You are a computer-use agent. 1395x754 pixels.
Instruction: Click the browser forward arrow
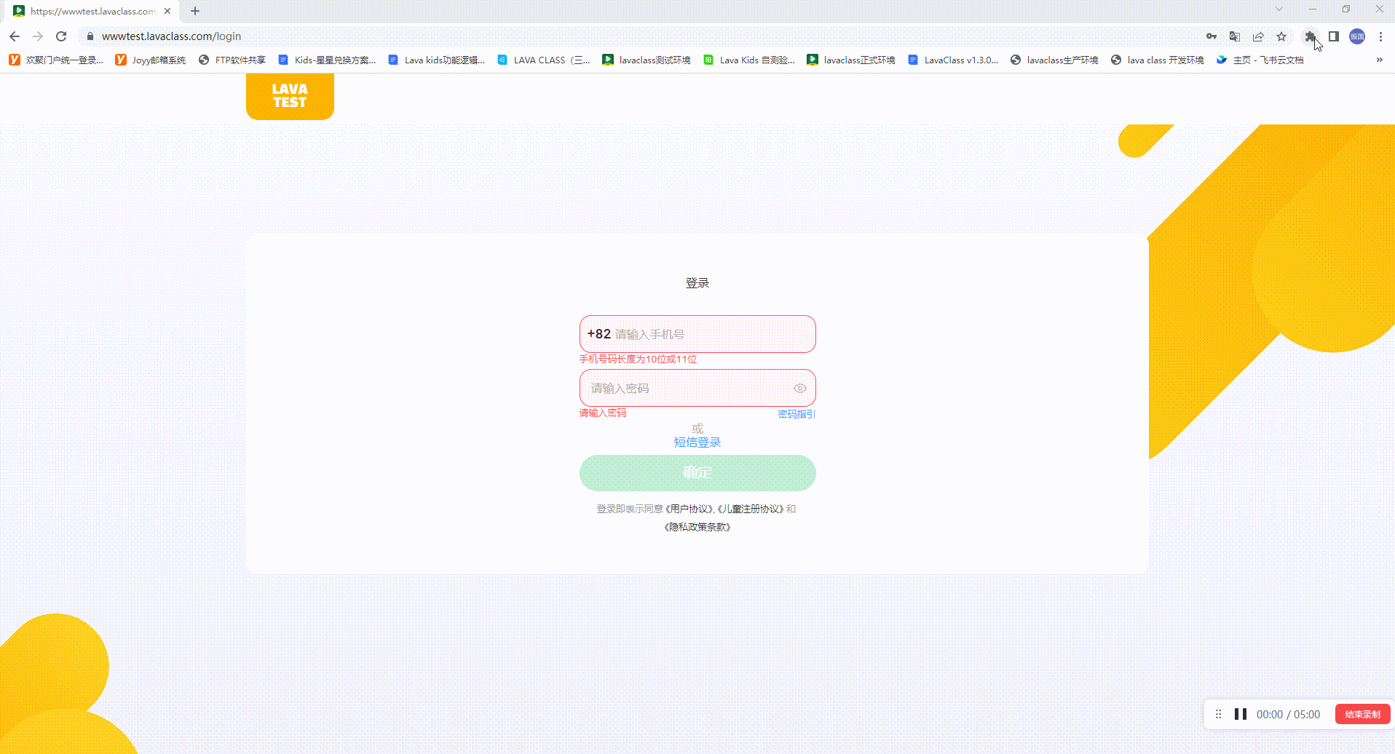click(x=38, y=36)
